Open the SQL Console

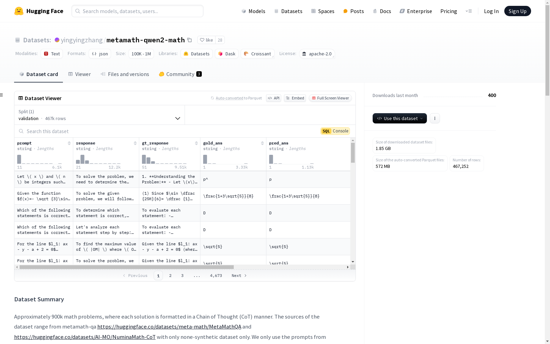pos(335,131)
